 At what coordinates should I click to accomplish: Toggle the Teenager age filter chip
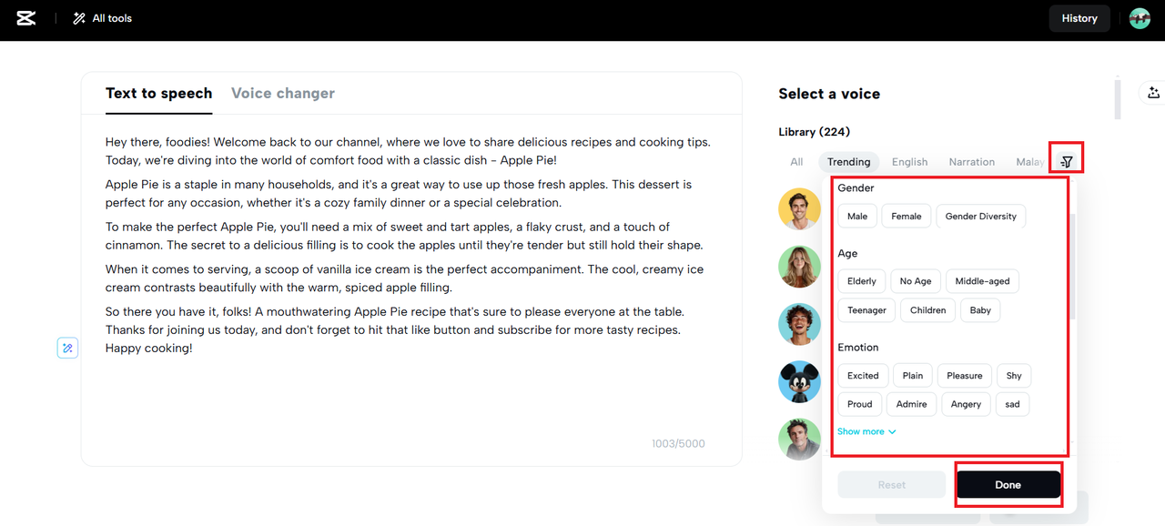click(x=866, y=310)
